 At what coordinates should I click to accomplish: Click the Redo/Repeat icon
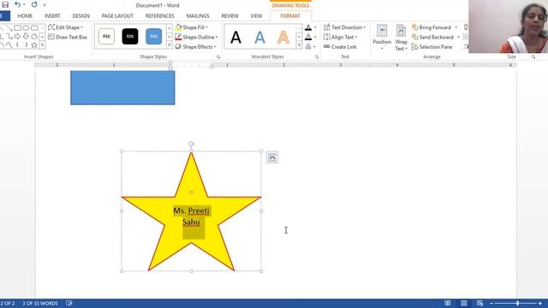34,4
